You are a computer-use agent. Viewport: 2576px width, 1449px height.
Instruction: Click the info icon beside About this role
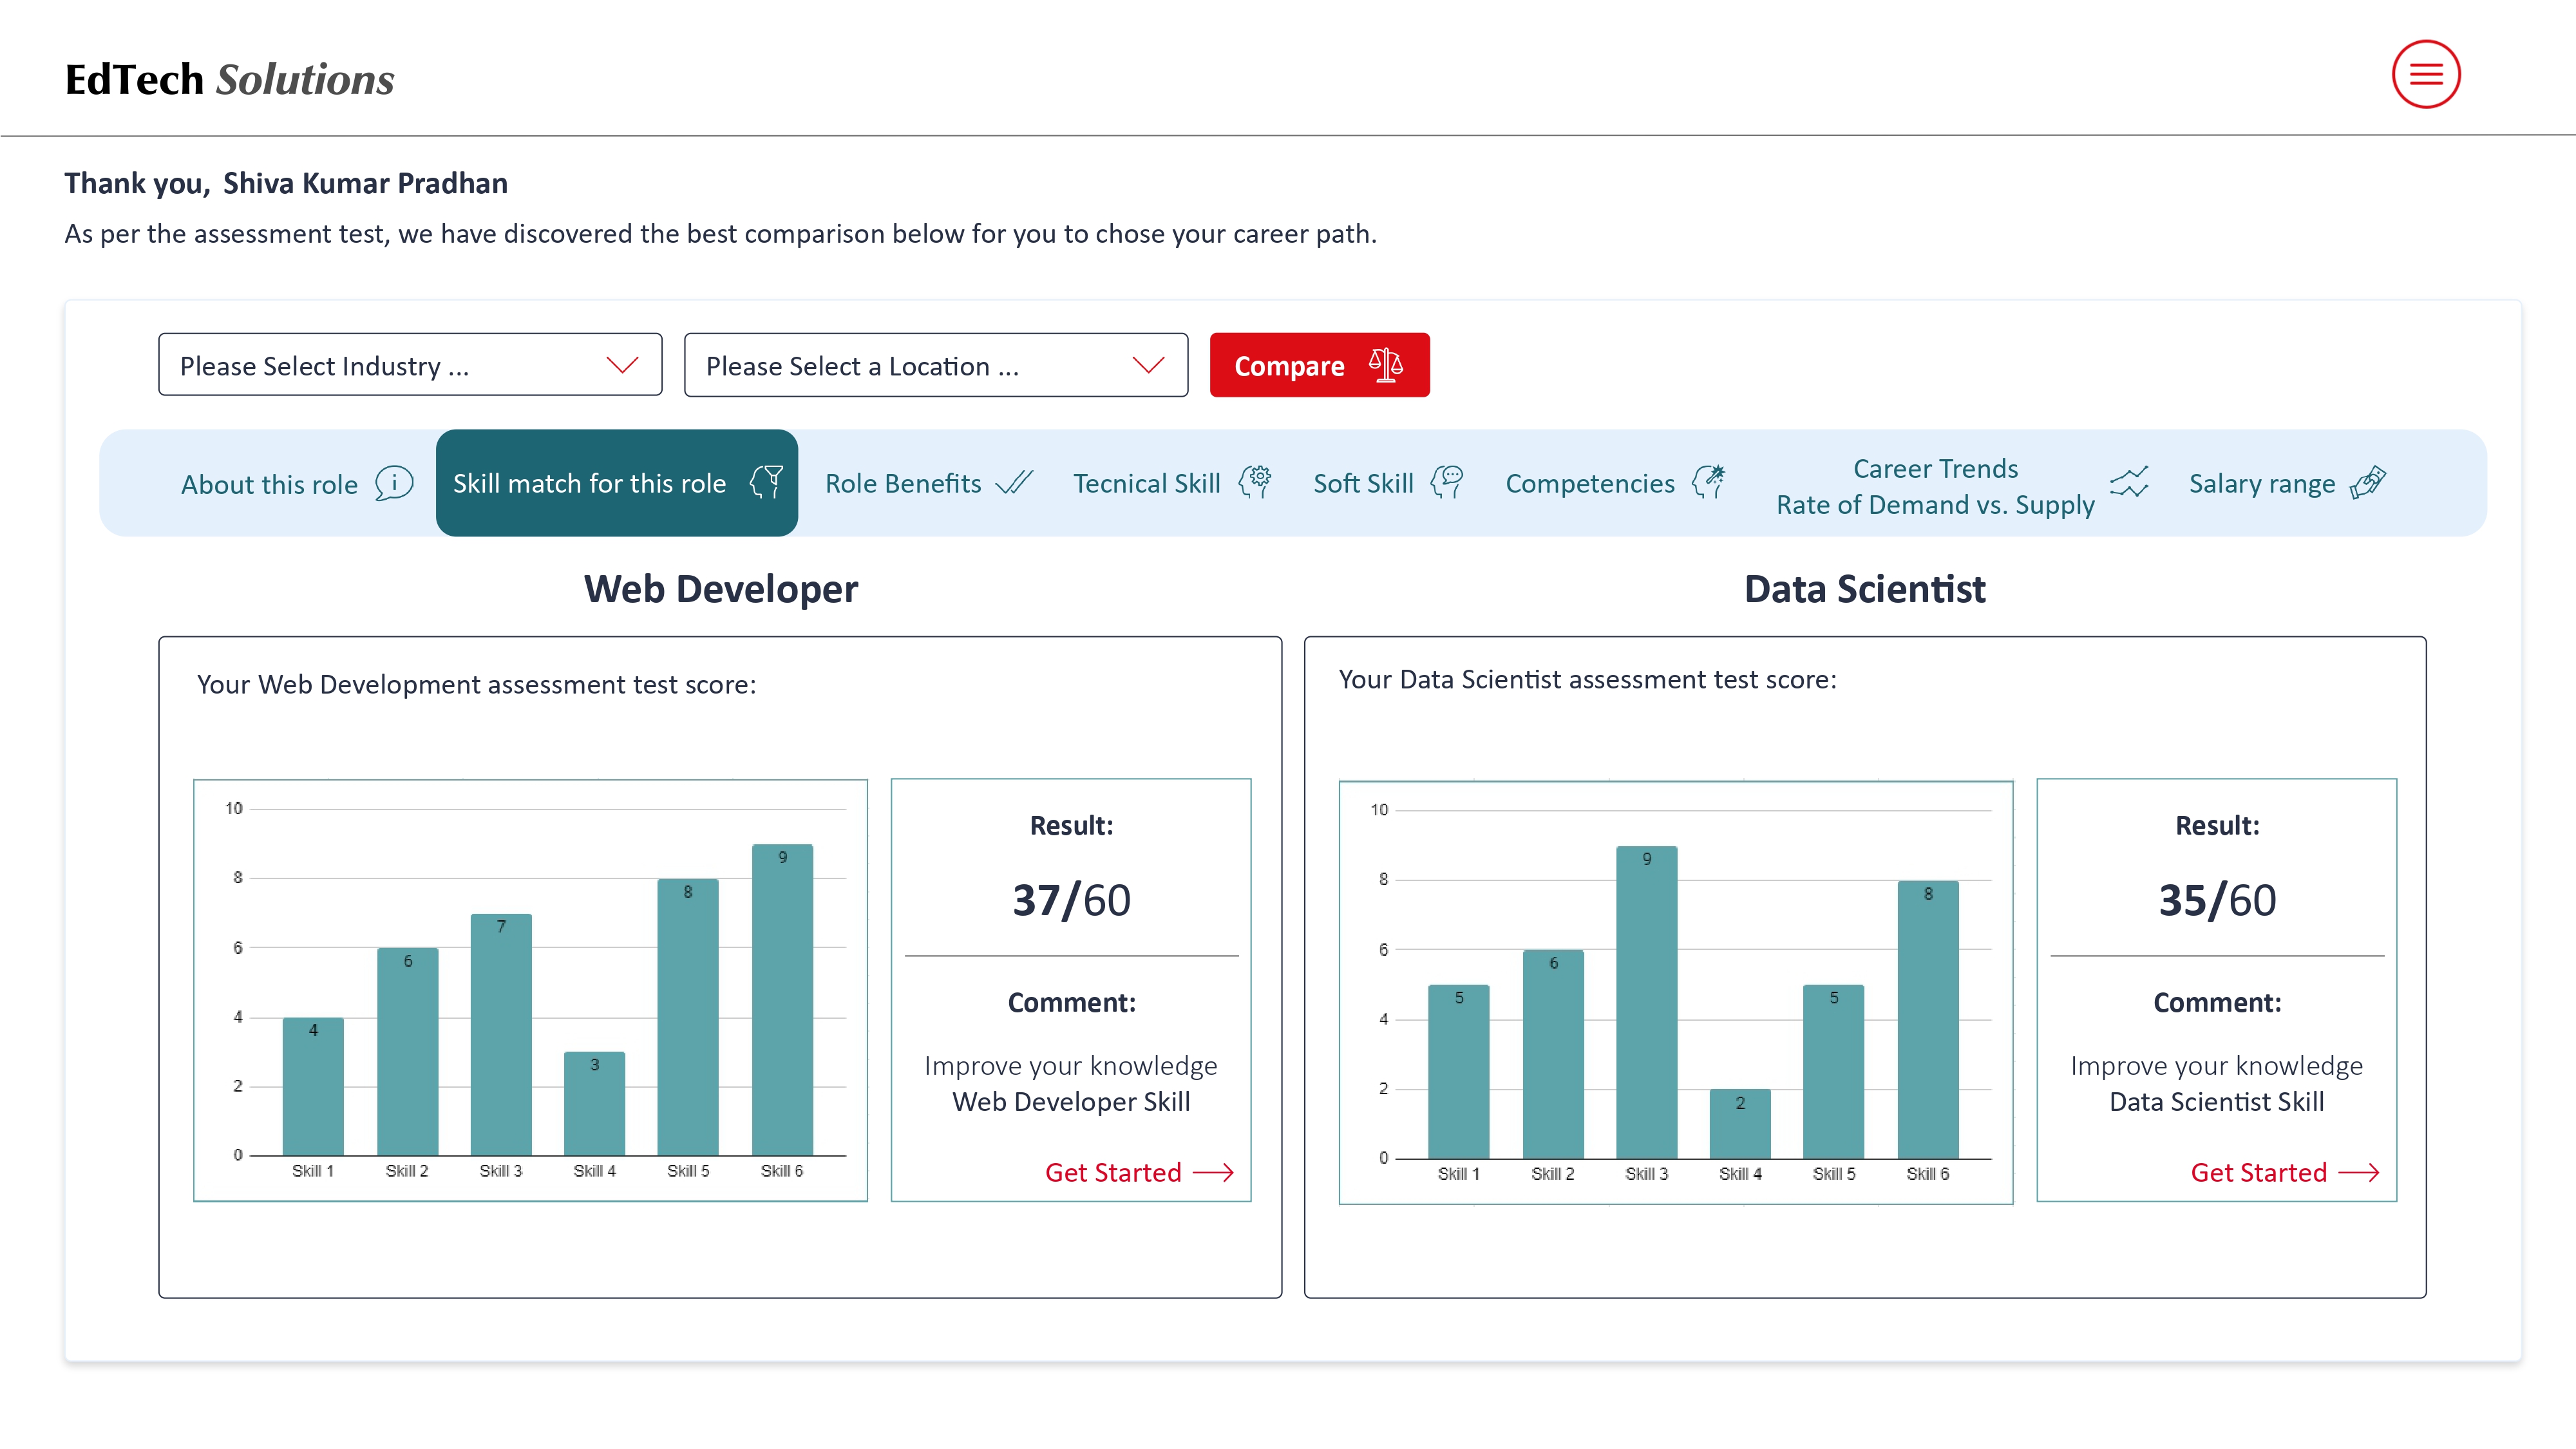[394, 483]
